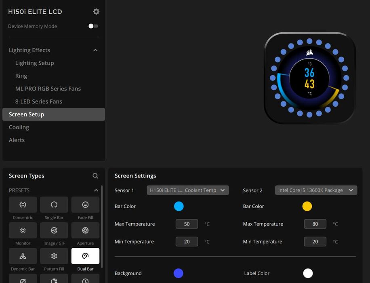Go to the Cooling section

tap(19, 127)
